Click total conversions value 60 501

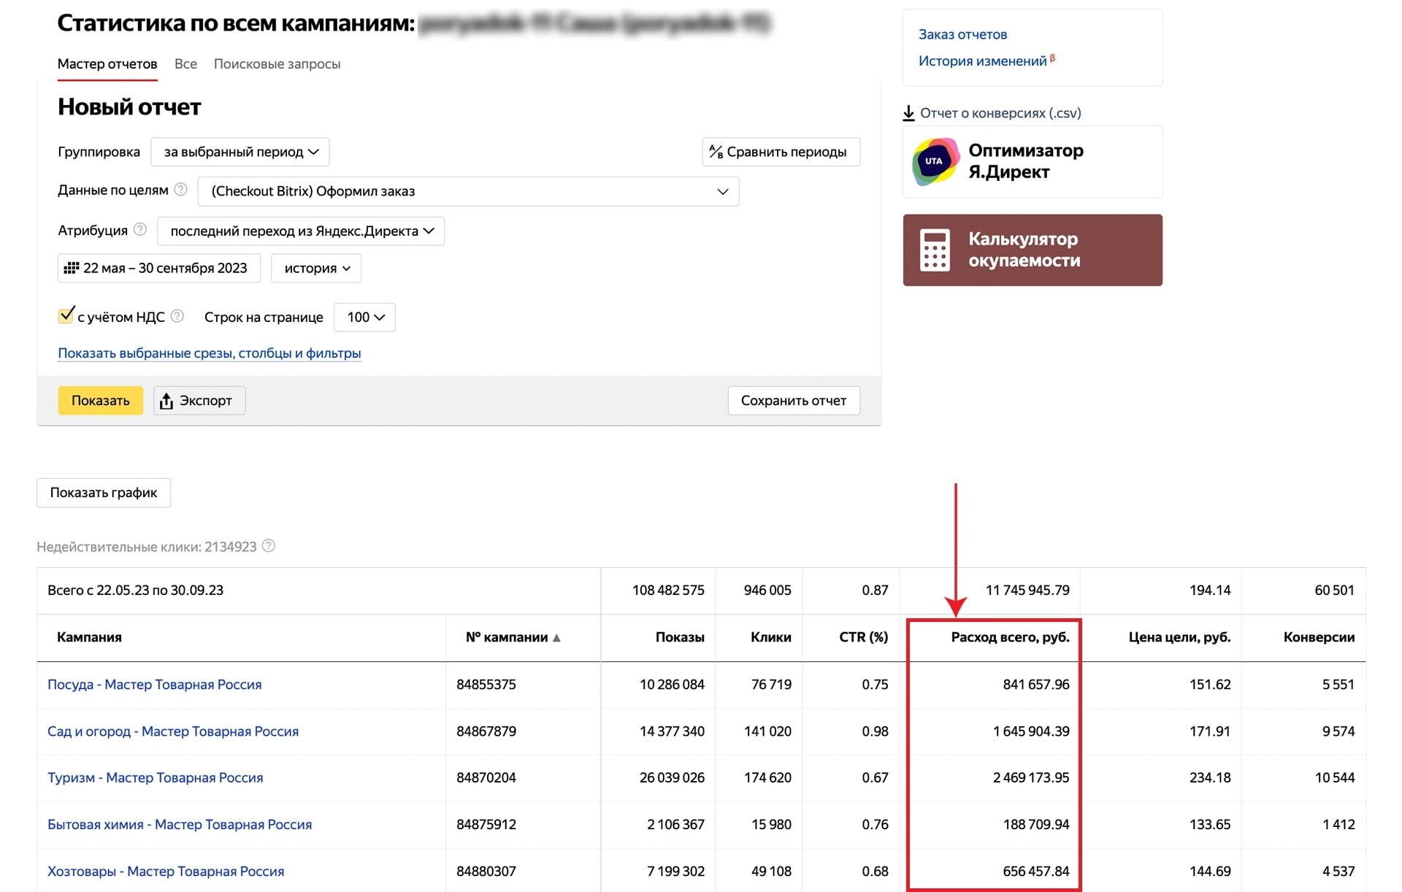(1335, 591)
